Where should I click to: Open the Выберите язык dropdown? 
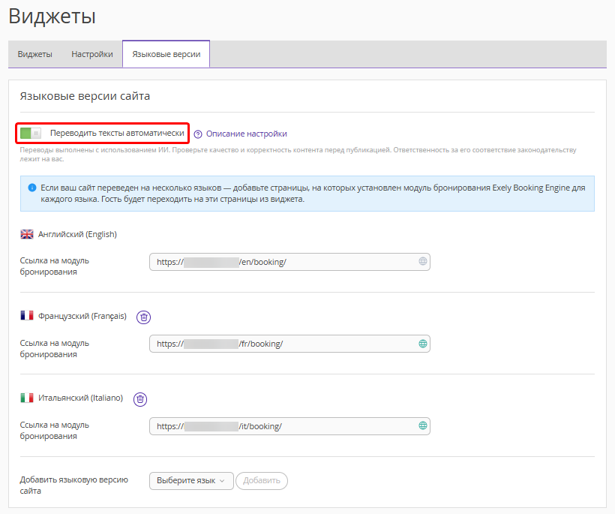pyautogui.click(x=191, y=481)
